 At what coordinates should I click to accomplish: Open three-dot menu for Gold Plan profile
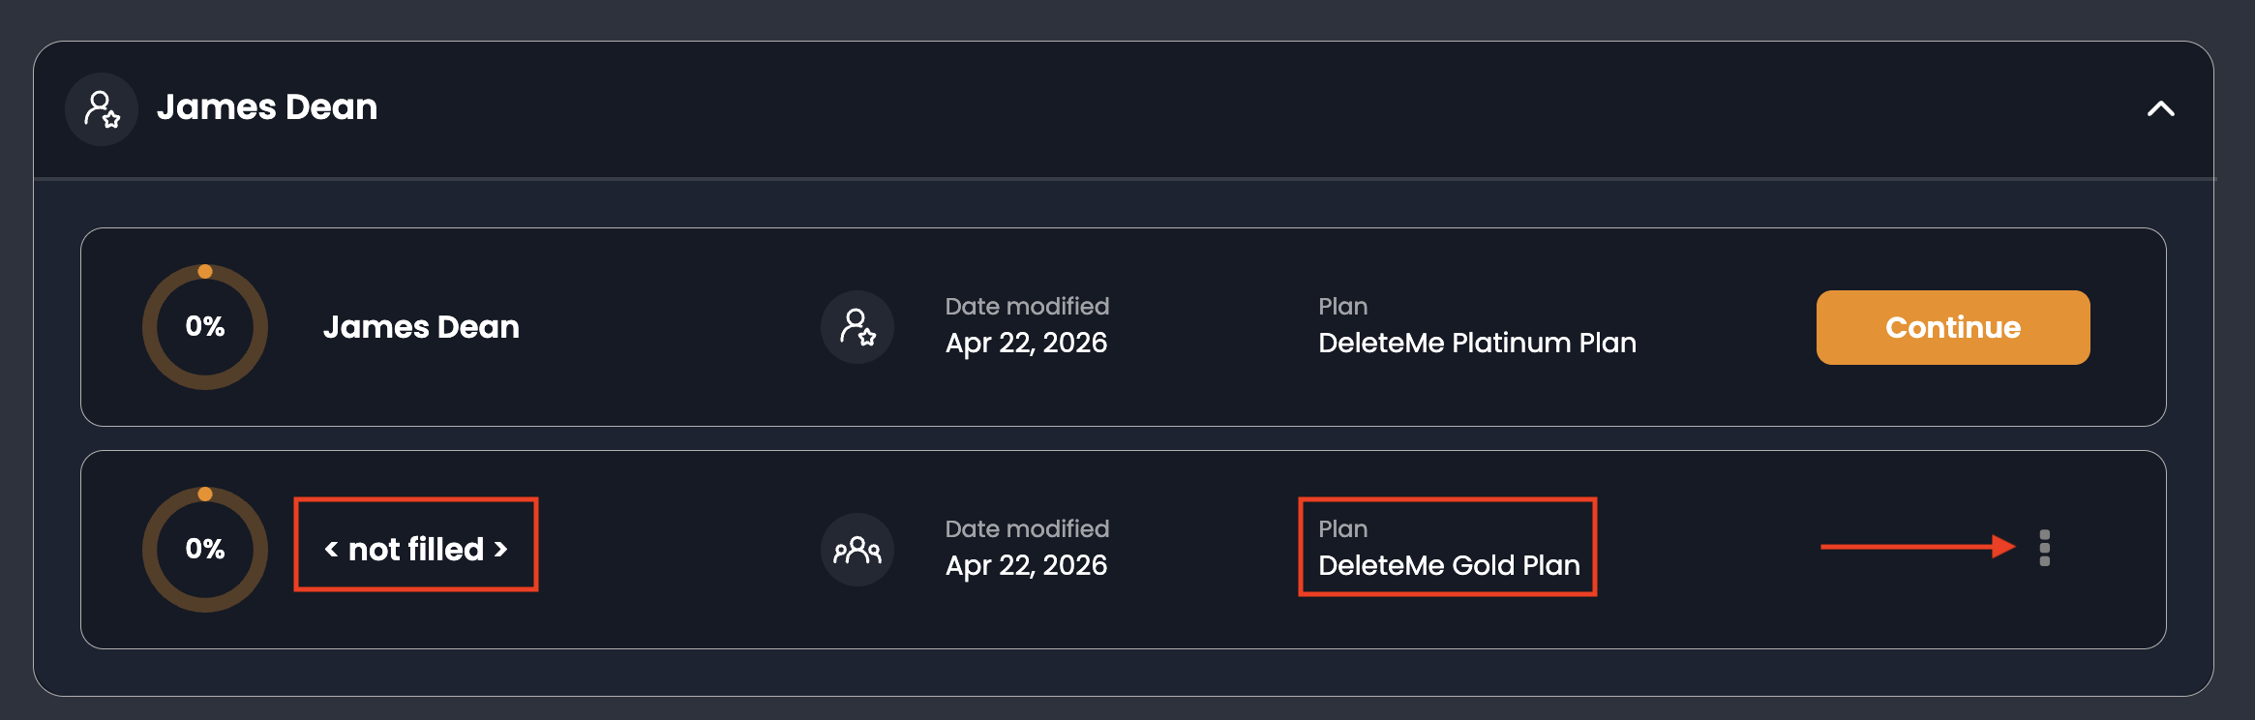click(x=2044, y=548)
